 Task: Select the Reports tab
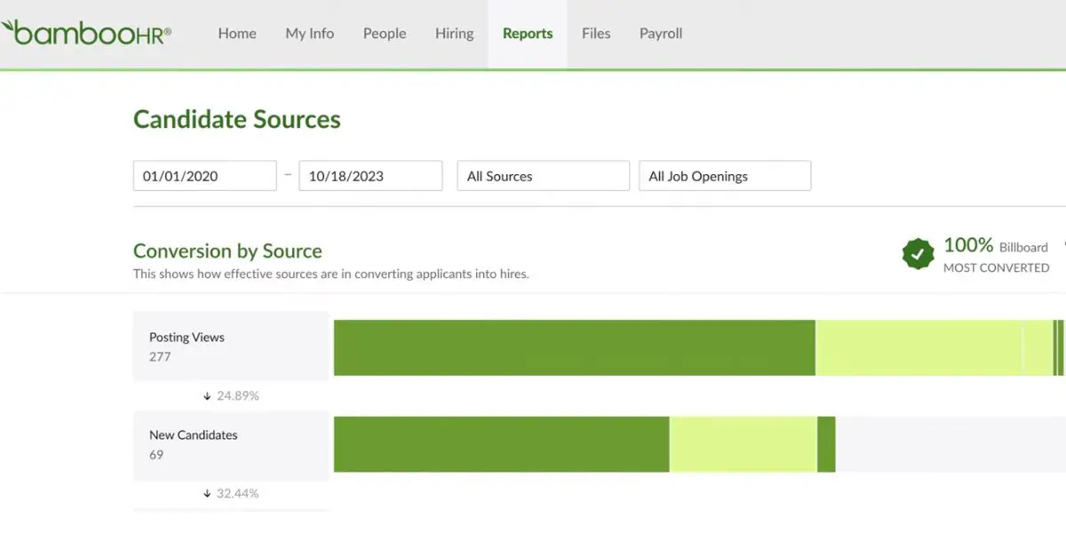pos(528,34)
